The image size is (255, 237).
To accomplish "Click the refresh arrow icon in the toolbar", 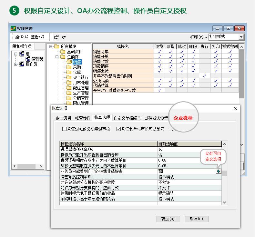I will (x=64, y=37).
